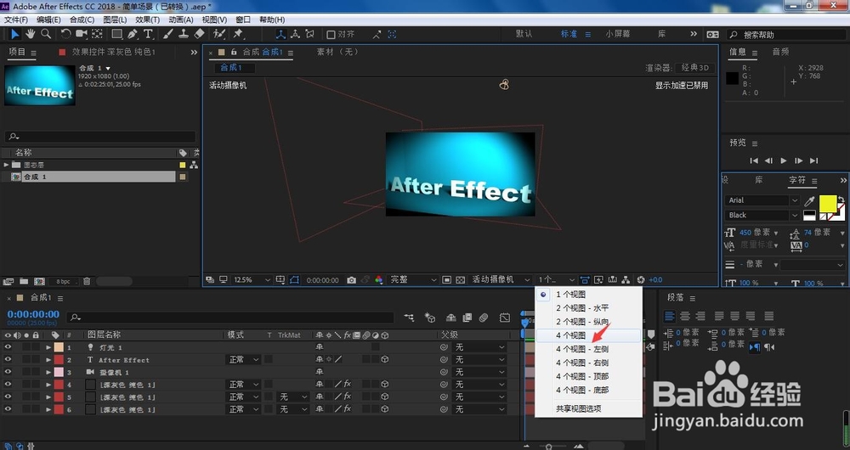Select the Clone Stamp tool

[184, 34]
